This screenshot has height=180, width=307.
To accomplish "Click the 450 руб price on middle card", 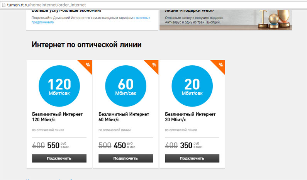I will click(120, 146).
